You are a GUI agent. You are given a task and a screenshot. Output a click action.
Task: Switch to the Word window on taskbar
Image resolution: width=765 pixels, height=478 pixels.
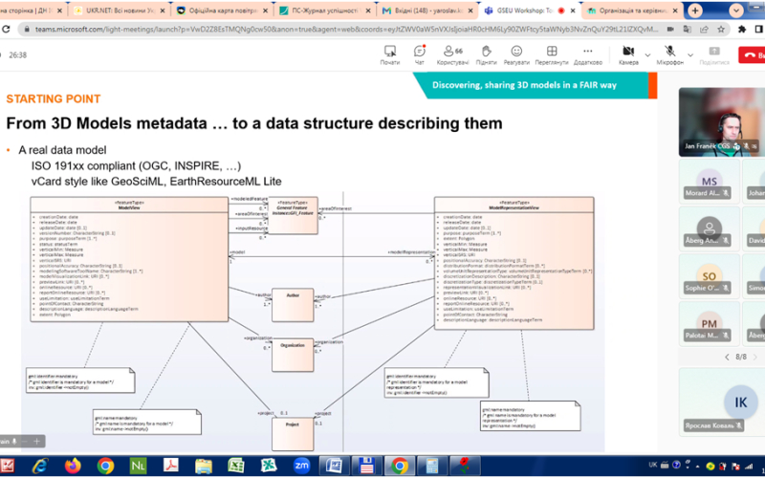coord(334,467)
